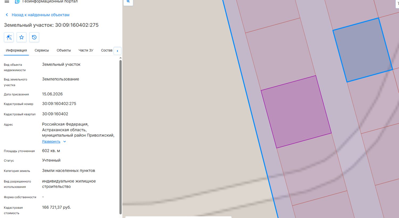The width and height of the screenshot is (399, 218).
Task: Select the Информация tab
Action: (16, 50)
